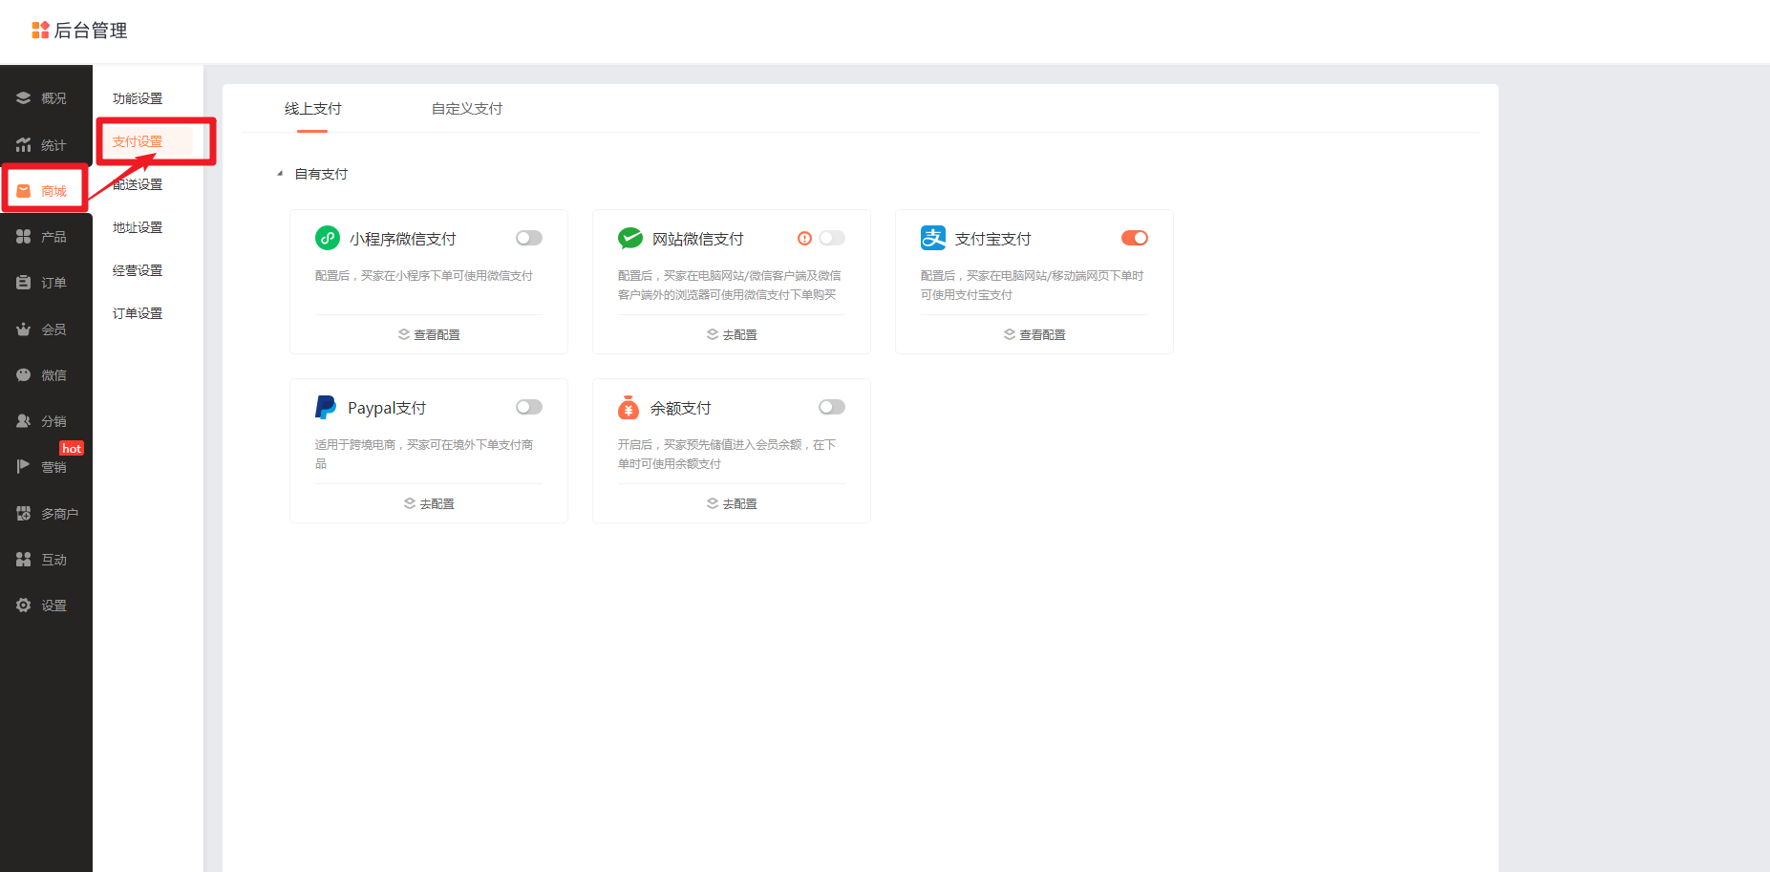Click 查看配置 under 支付宝支付
The image size is (1770, 872).
coord(1042,335)
